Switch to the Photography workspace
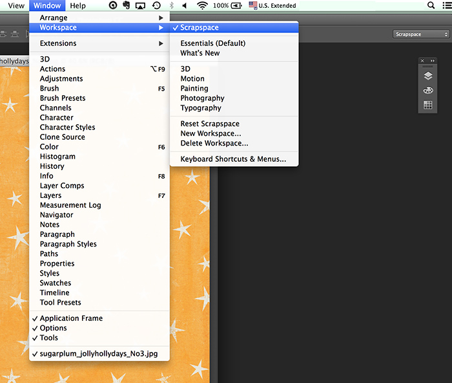452x383 pixels. coord(234,98)
